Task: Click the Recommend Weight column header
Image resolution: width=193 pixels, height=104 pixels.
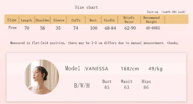Action: pos(151,20)
